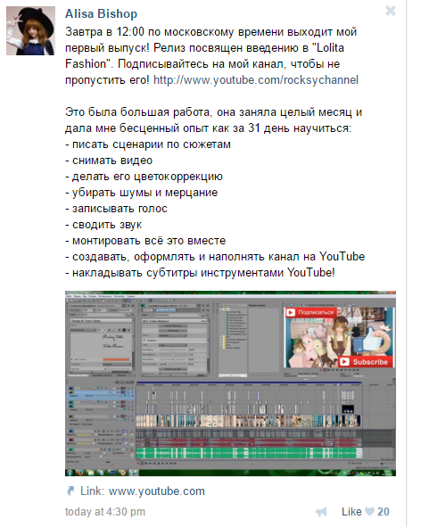Click the Firefox icon on the pictured taskbar

click(80, 473)
